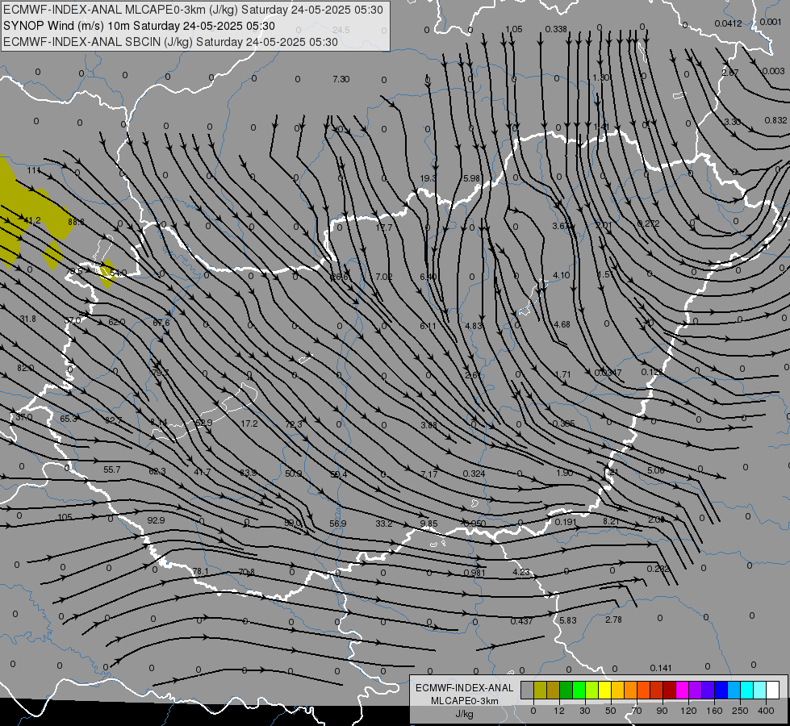This screenshot has height=726, width=790.
Task: Click the map value 0.0412
Action: click(x=728, y=23)
